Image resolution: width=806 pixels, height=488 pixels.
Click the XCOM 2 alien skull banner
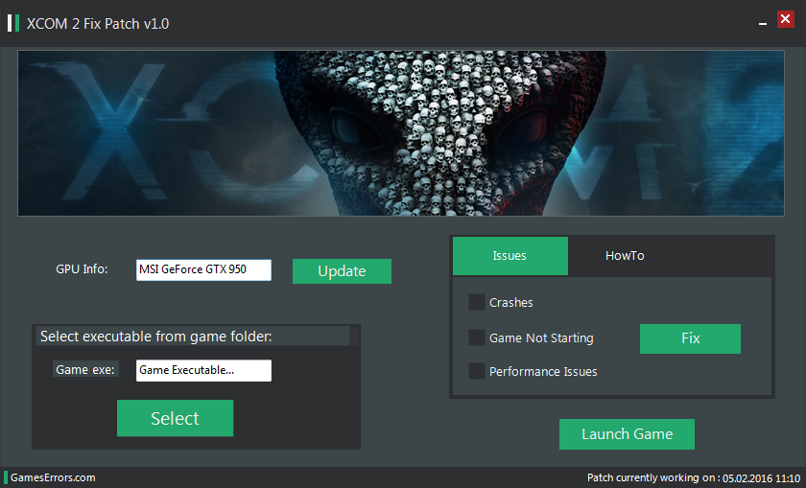pyautogui.click(x=401, y=133)
